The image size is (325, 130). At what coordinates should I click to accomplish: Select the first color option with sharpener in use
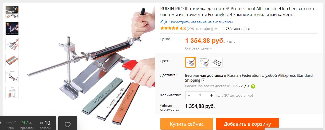[x=191, y=62]
